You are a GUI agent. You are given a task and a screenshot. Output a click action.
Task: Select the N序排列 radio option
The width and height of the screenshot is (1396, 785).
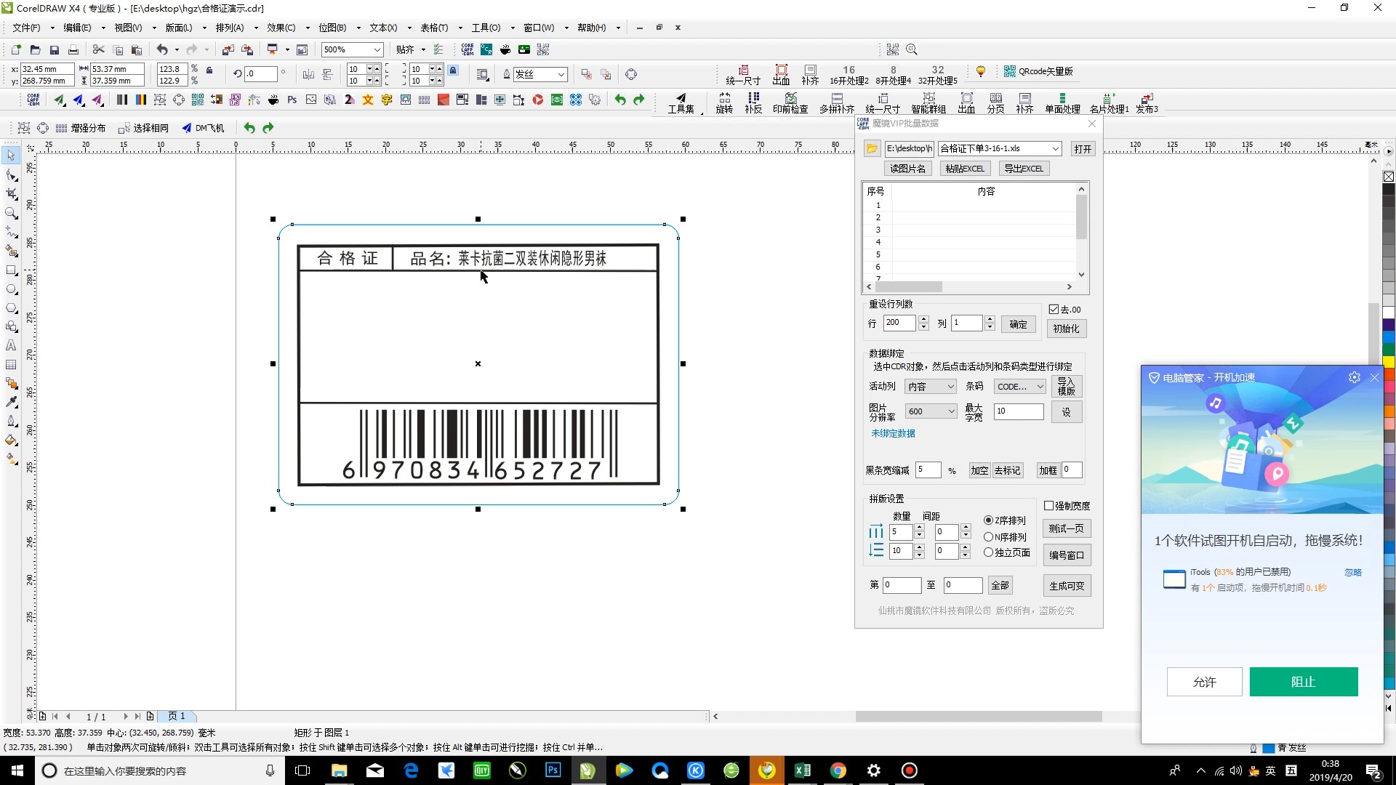[988, 537]
